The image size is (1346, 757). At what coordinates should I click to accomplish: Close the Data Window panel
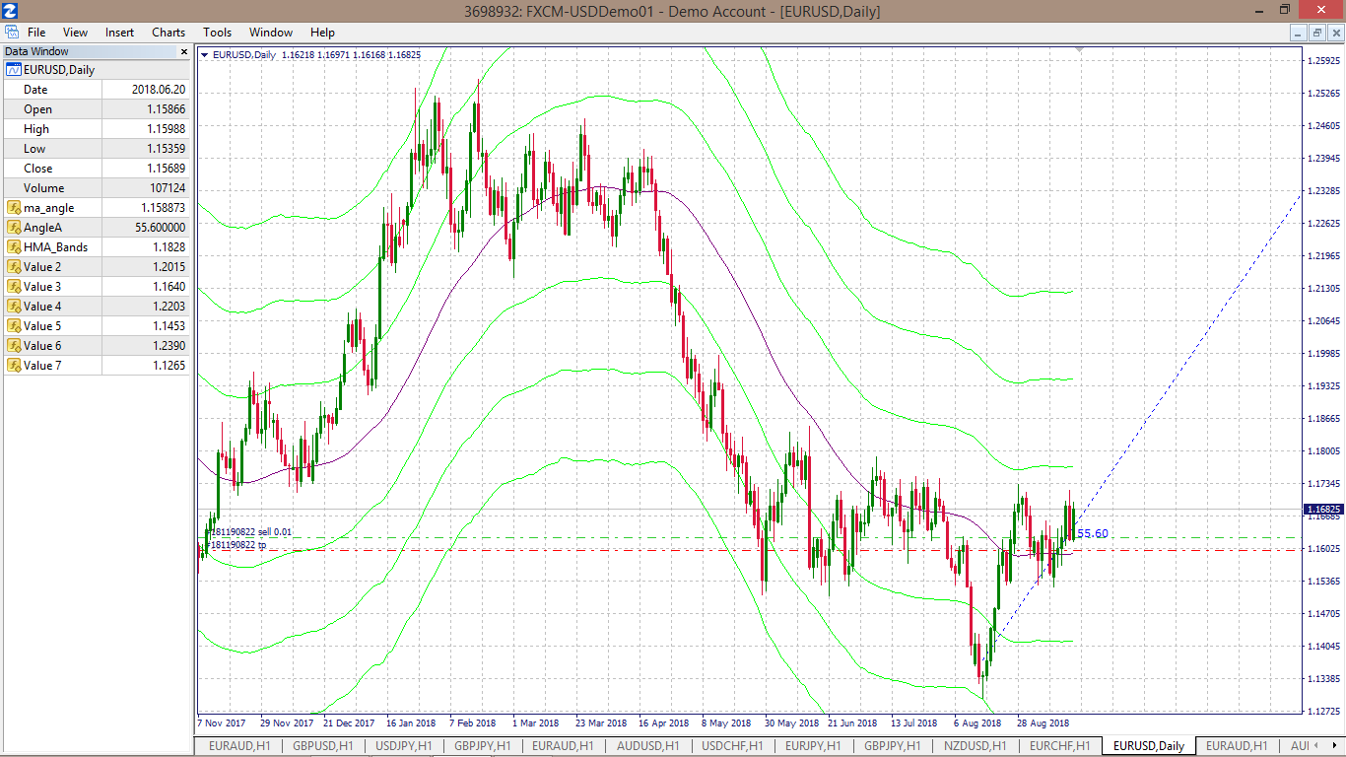point(183,51)
